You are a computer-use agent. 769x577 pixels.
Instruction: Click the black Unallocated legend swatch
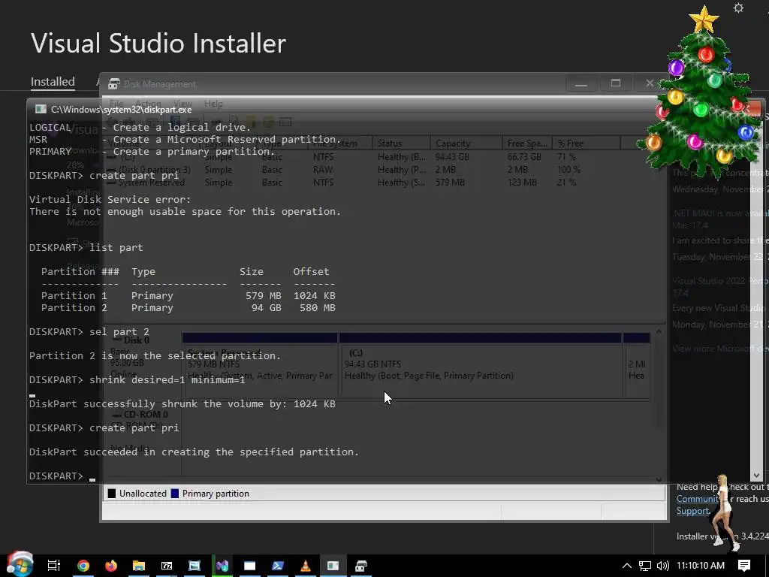point(112,494)
